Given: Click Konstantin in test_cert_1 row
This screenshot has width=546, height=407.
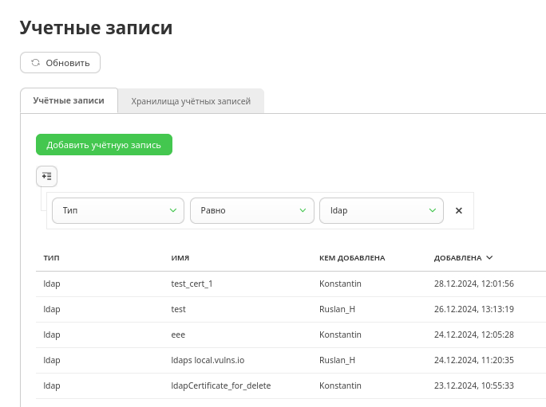Looking at the screenshot, I should point(340,284).
